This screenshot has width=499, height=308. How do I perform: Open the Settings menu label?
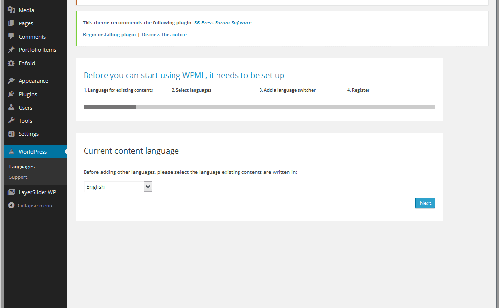(x=28, y=134)
